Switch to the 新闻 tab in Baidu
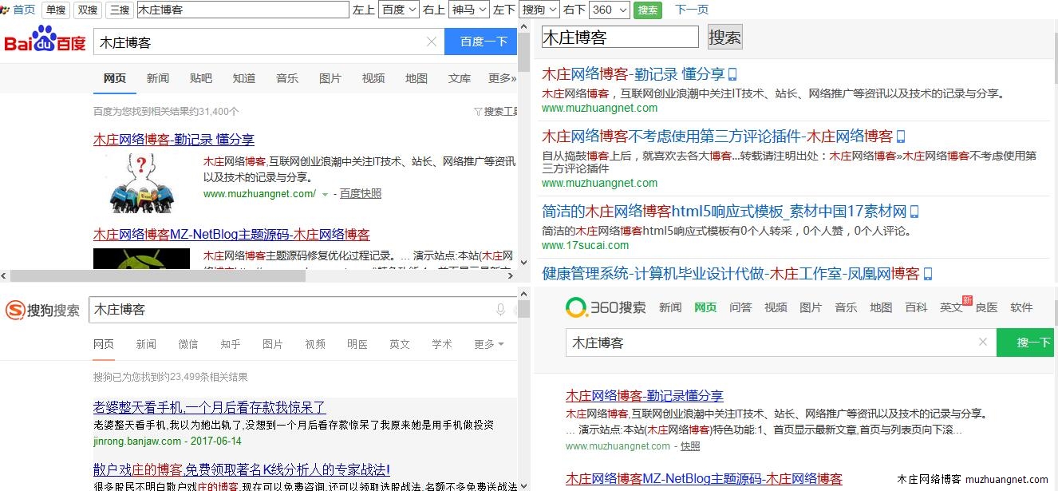The height and width of the screenshot is (491, 1058). point(158,78)
